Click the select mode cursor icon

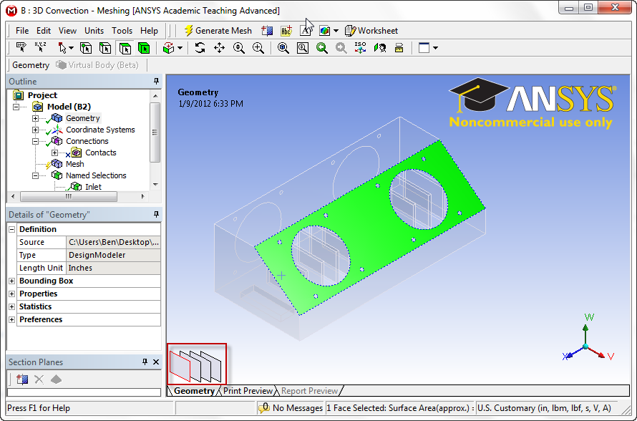click(x=62, y=48)
